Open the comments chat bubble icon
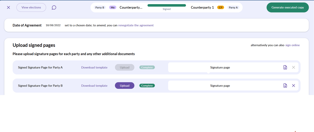Image resolution: width=314 pixels, height=132 pixels. tap(54, 8)
